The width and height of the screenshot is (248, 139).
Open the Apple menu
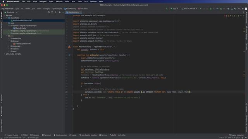(x=3, y=2)
